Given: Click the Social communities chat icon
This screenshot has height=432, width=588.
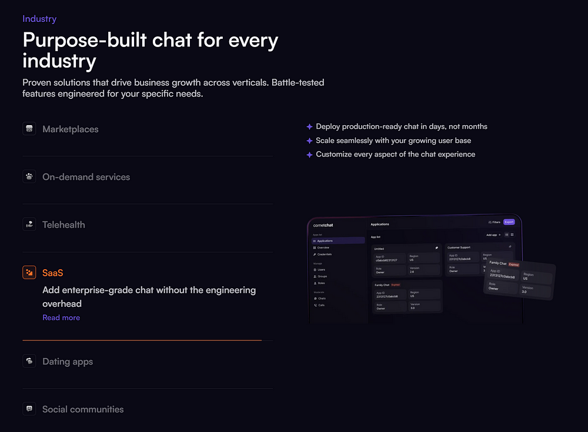Looking at the screenshot, I should tap(29, 408).
